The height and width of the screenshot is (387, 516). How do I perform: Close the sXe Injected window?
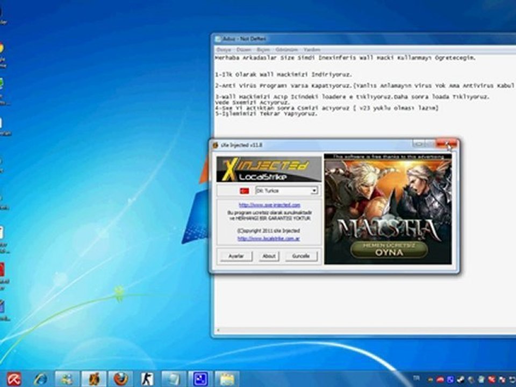(x=447, y=144)
